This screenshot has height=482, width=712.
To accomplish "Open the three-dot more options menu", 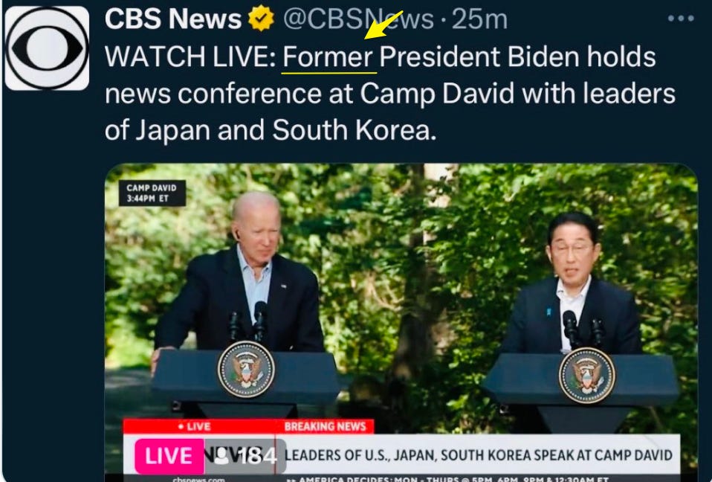I will point(681,19).
